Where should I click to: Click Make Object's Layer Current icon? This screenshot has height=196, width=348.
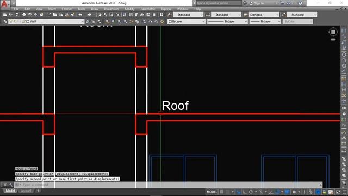point(88,21)
